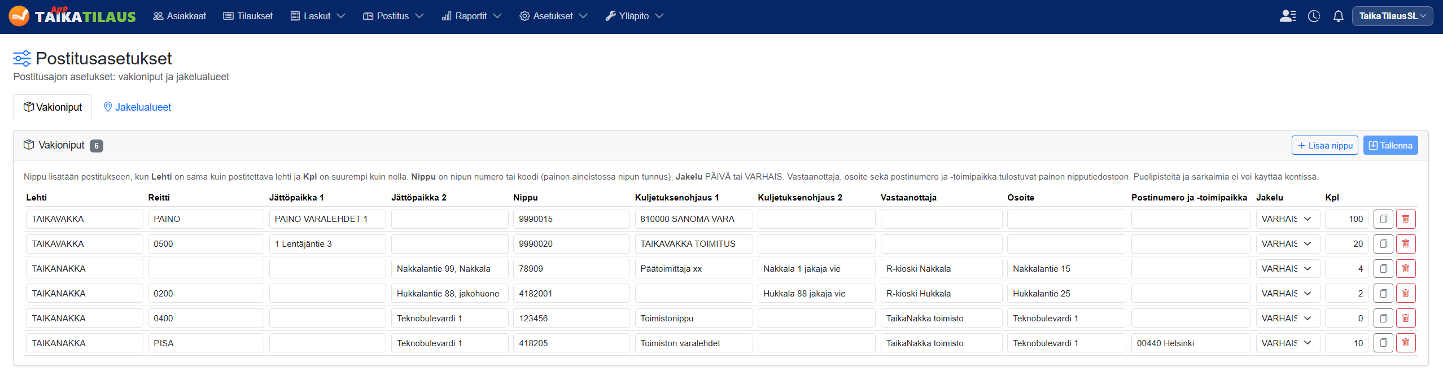Open the clock history icon
Viewport: 1443px width, 388px height.
coord(1314,16)
